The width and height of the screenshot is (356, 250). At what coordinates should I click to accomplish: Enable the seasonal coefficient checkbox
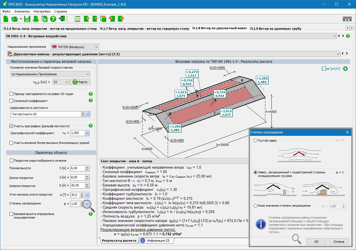coord(11,101)
